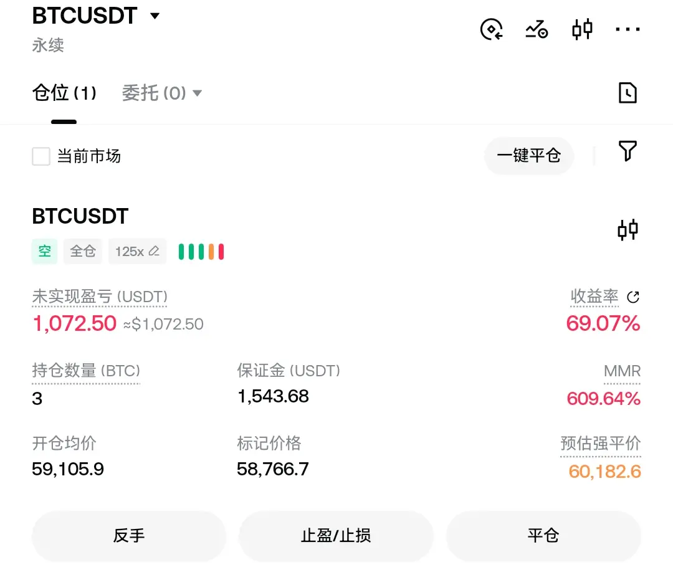This screenshot has width=673, height=585.
Task: Open the candlestick chart icon in header
Action: point(582,29)
